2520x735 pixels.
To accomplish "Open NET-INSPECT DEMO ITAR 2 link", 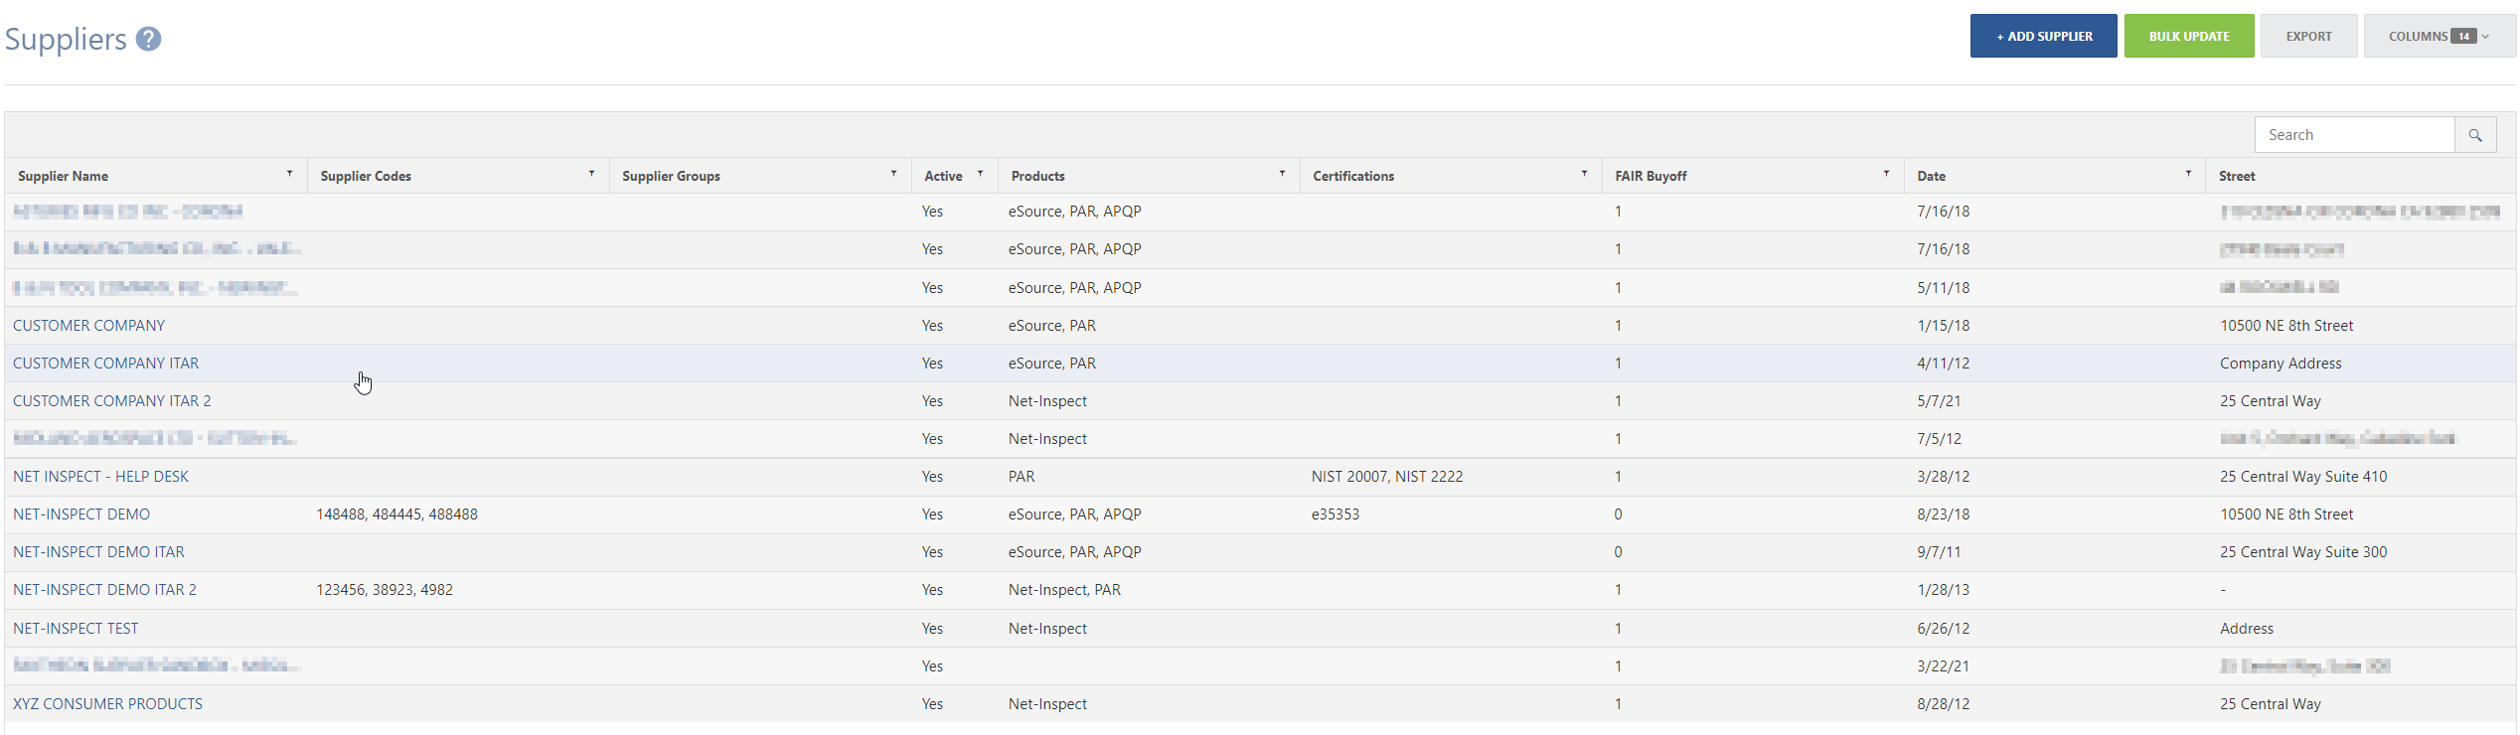I will pos(104,590).
